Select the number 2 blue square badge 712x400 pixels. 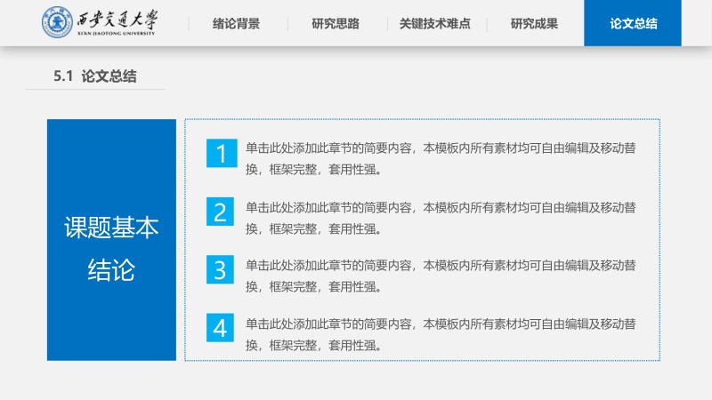tap(220, 212)
